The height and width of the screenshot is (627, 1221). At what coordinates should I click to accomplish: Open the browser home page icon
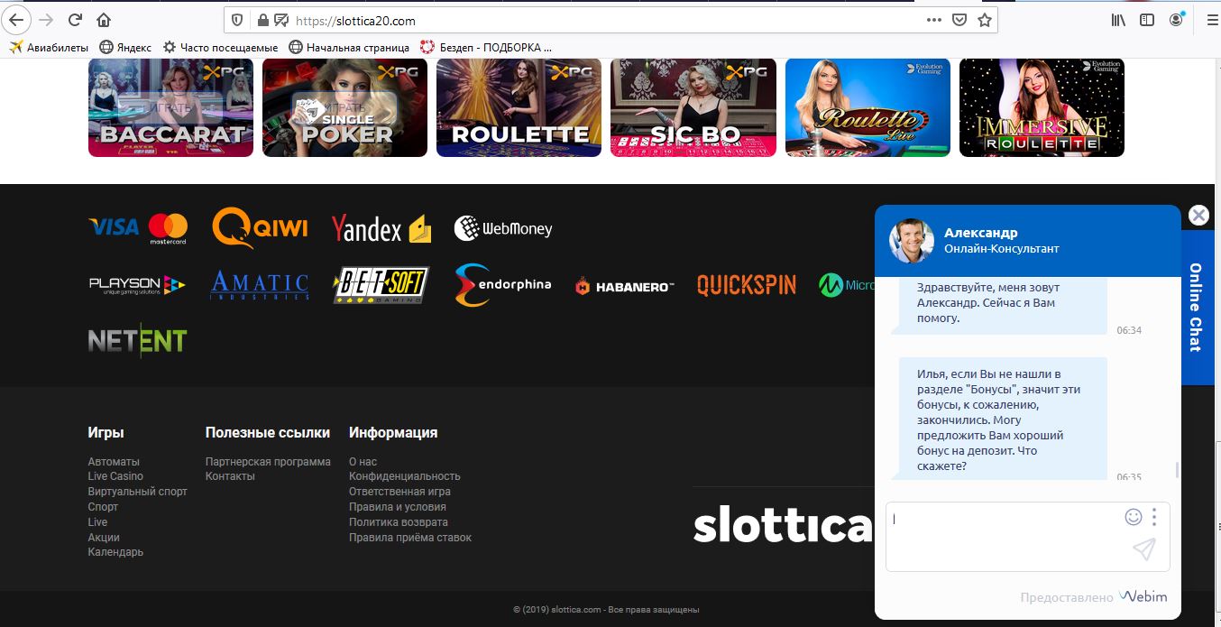[104, 19]
